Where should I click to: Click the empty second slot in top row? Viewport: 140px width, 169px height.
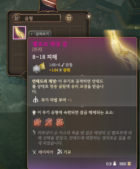(x=34, y=29)
